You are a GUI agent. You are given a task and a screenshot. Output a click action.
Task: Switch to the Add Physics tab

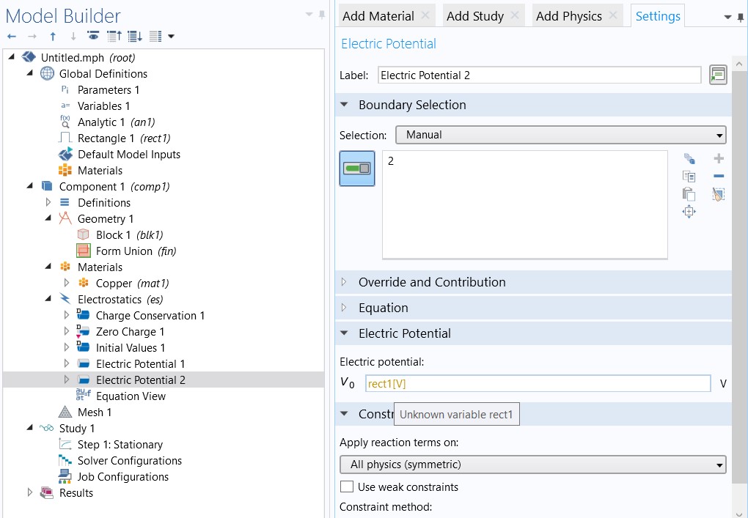(x=568, y=16)
